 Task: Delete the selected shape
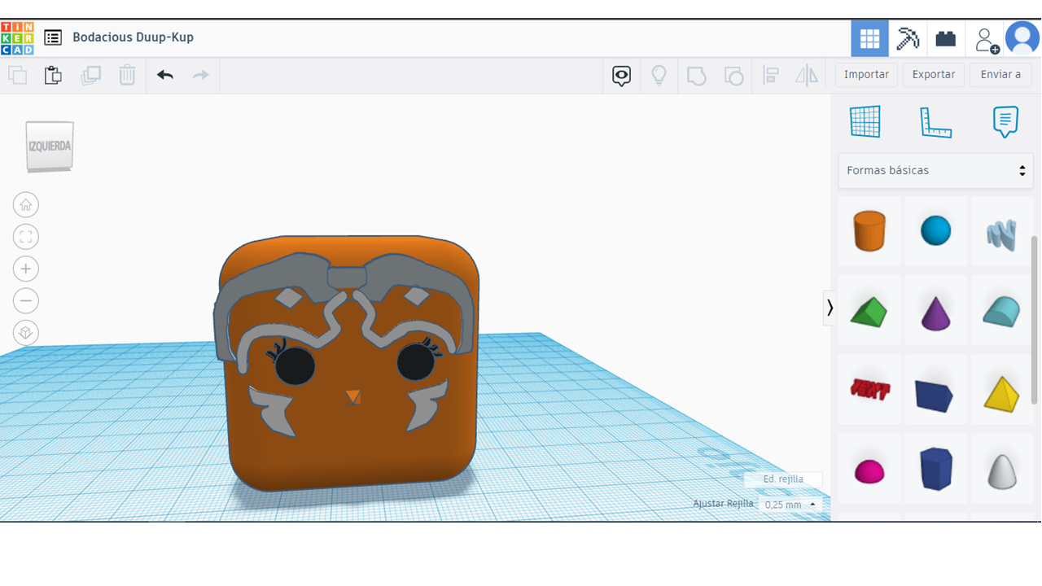tap(127, 76)
